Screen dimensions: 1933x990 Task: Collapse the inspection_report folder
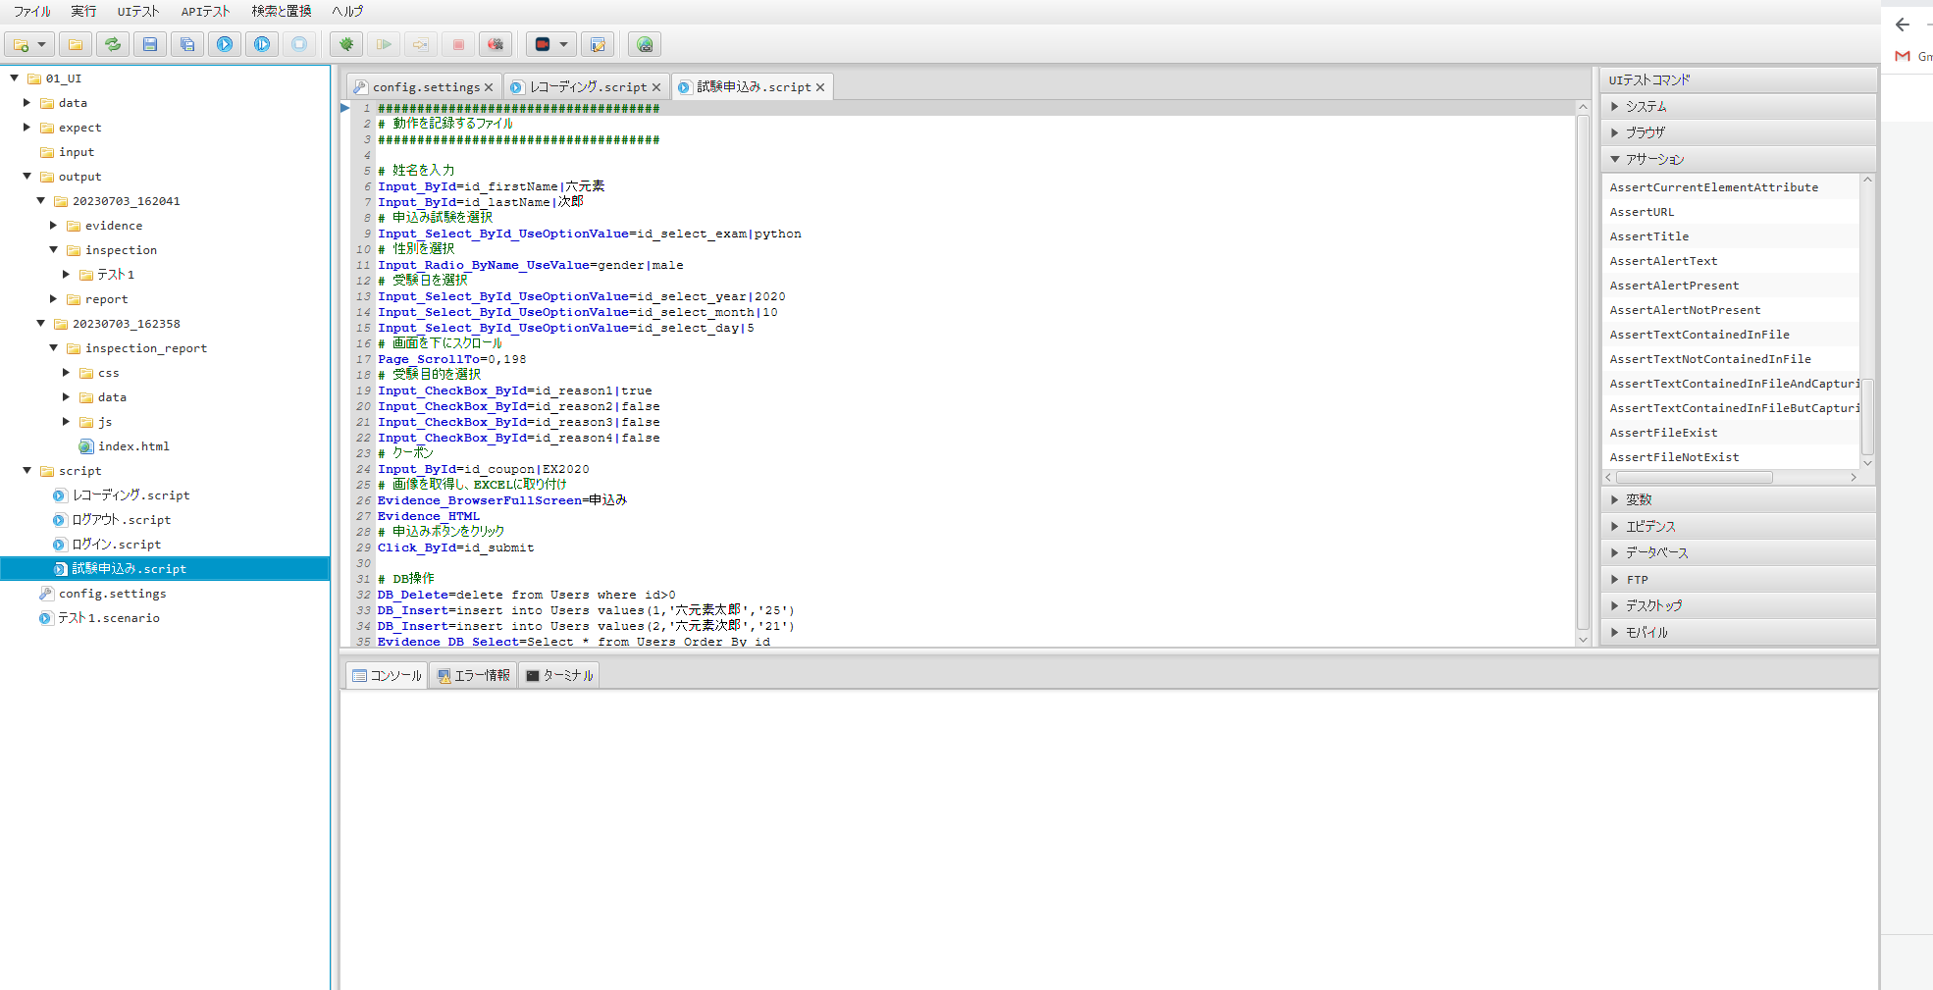click(53, 347)
